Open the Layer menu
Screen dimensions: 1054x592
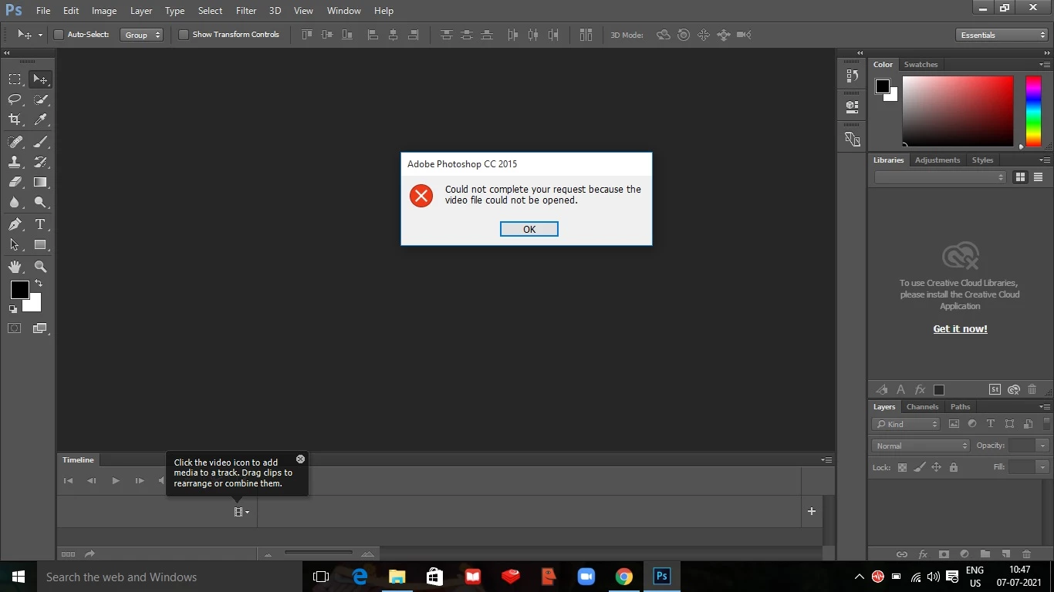point(141,11)
